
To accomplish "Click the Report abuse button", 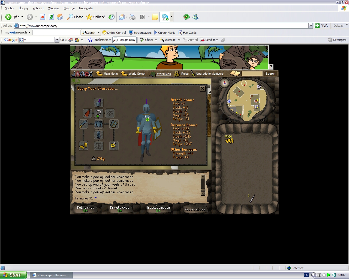I will tap(195, 209).
